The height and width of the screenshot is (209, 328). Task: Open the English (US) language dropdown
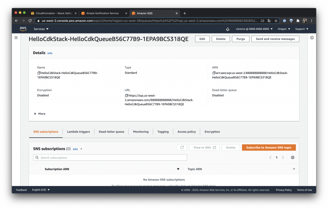[x=41, y=190]
